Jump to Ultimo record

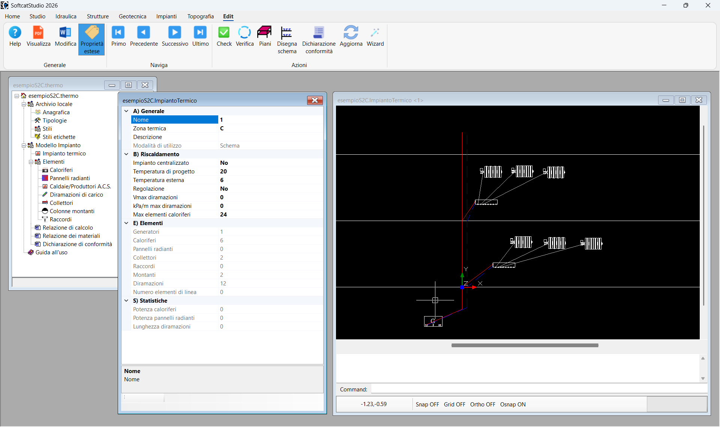pos(200,36)
